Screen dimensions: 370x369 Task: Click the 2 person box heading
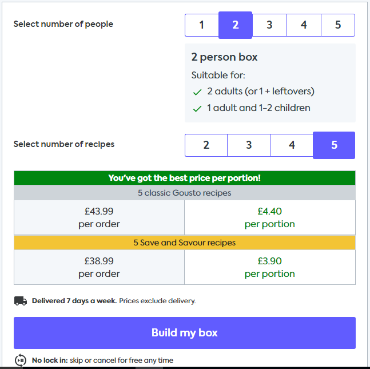(224, 57)
